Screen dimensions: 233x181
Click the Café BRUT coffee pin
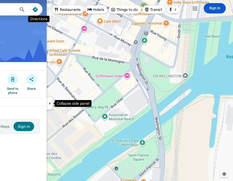100,21
